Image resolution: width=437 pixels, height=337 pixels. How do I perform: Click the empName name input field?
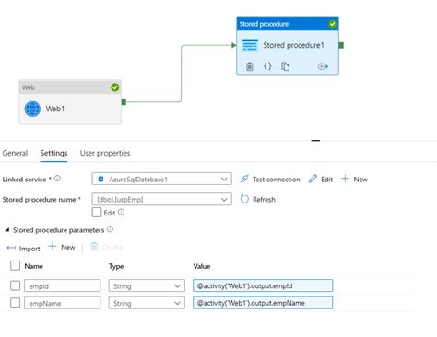coord(62,303)
